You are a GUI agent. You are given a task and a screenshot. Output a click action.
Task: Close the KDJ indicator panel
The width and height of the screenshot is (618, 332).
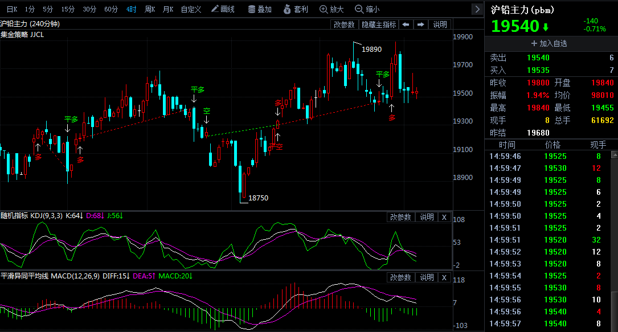[x=444, y=217]
